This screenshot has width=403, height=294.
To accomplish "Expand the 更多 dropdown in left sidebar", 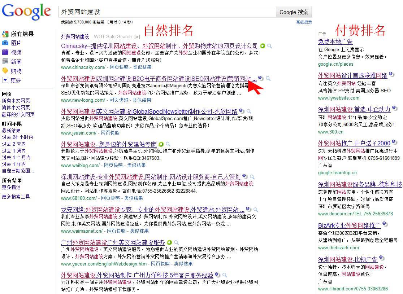I will [x=5, y=80].
